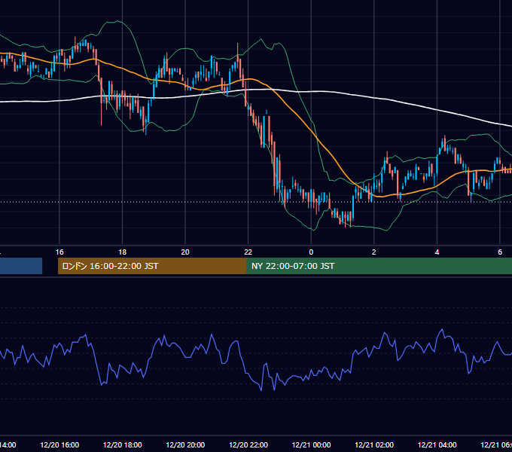Click the 12/20 20:00 time label

click(185, 444)
